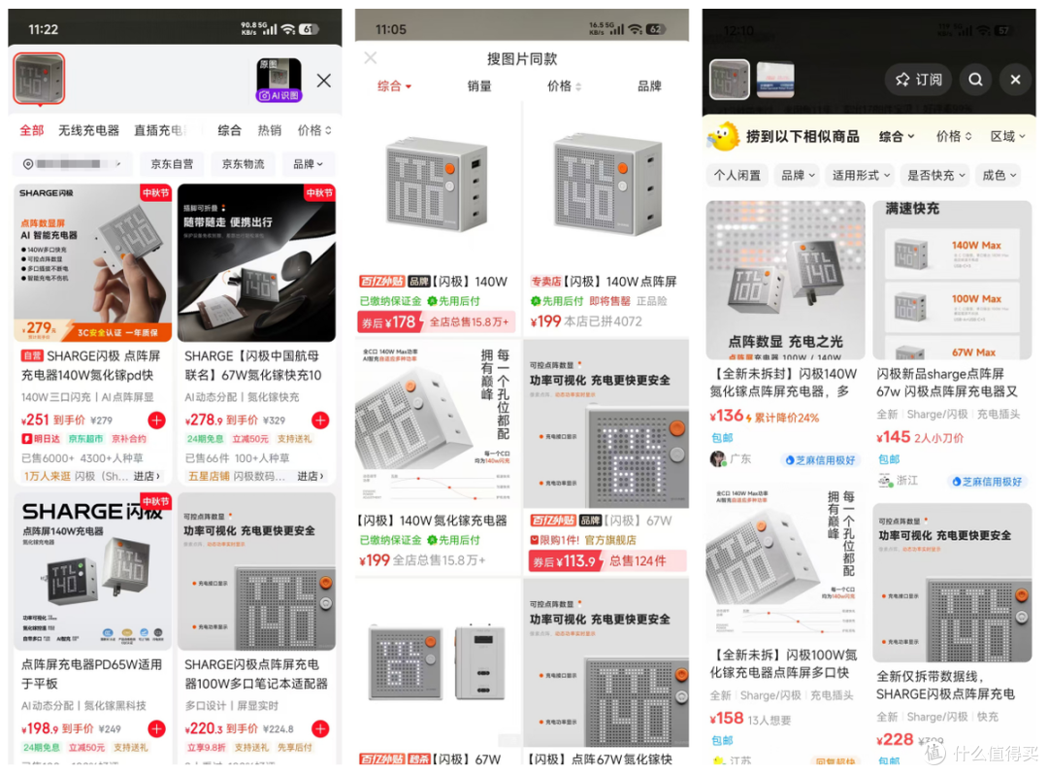Expand the 区域 region dropdown
Image resolution: width=1048 pixels, height=775 pixels.
coord(1008,136)
